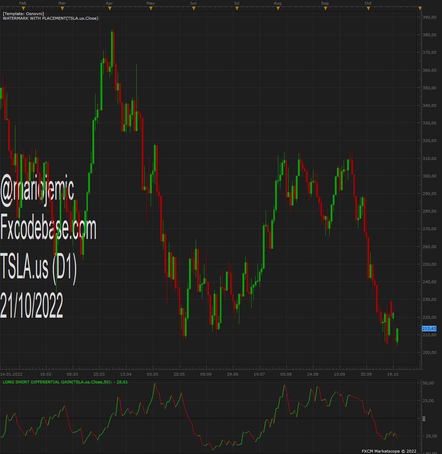Click the 13.09 date axis label

[339, 374]
